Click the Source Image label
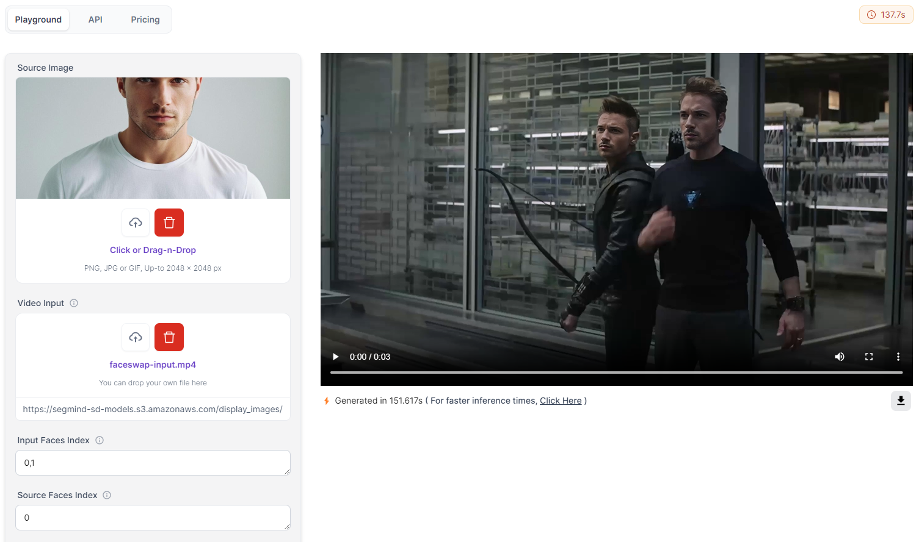Screen dimensions: 916x542 pyautogui.click(x=45, y=68)
